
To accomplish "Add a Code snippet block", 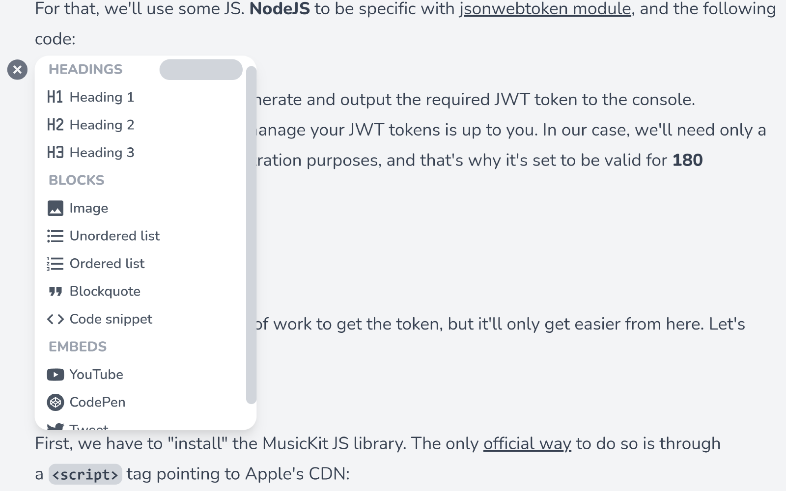I will click(x=111, y=319).
